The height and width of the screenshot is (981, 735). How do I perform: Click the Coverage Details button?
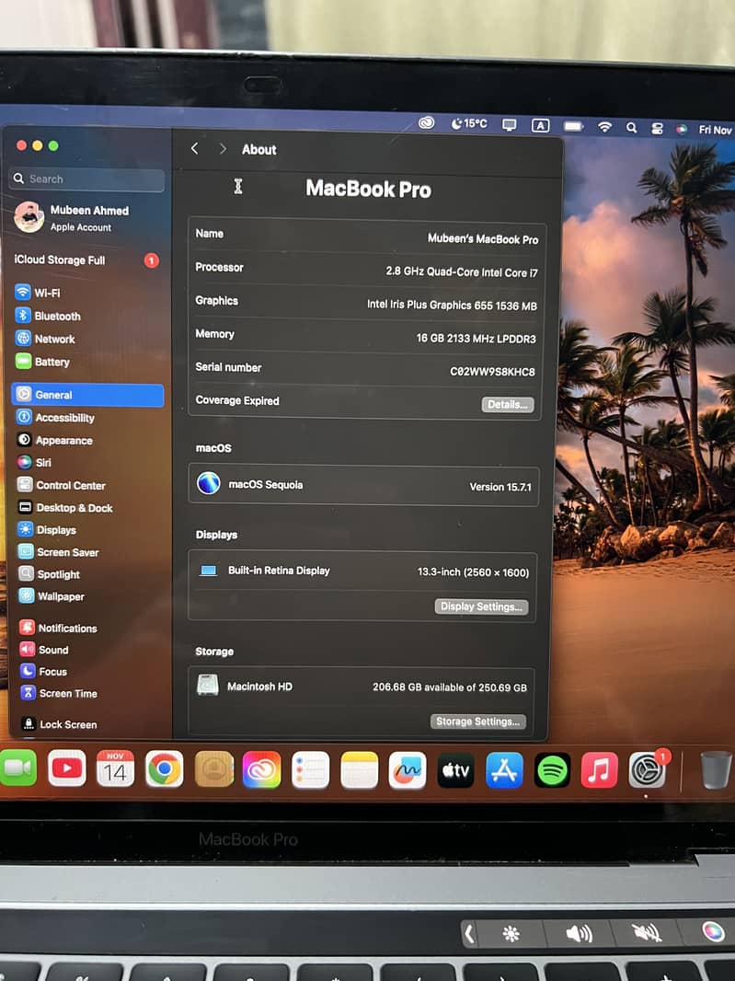[507, 404]
